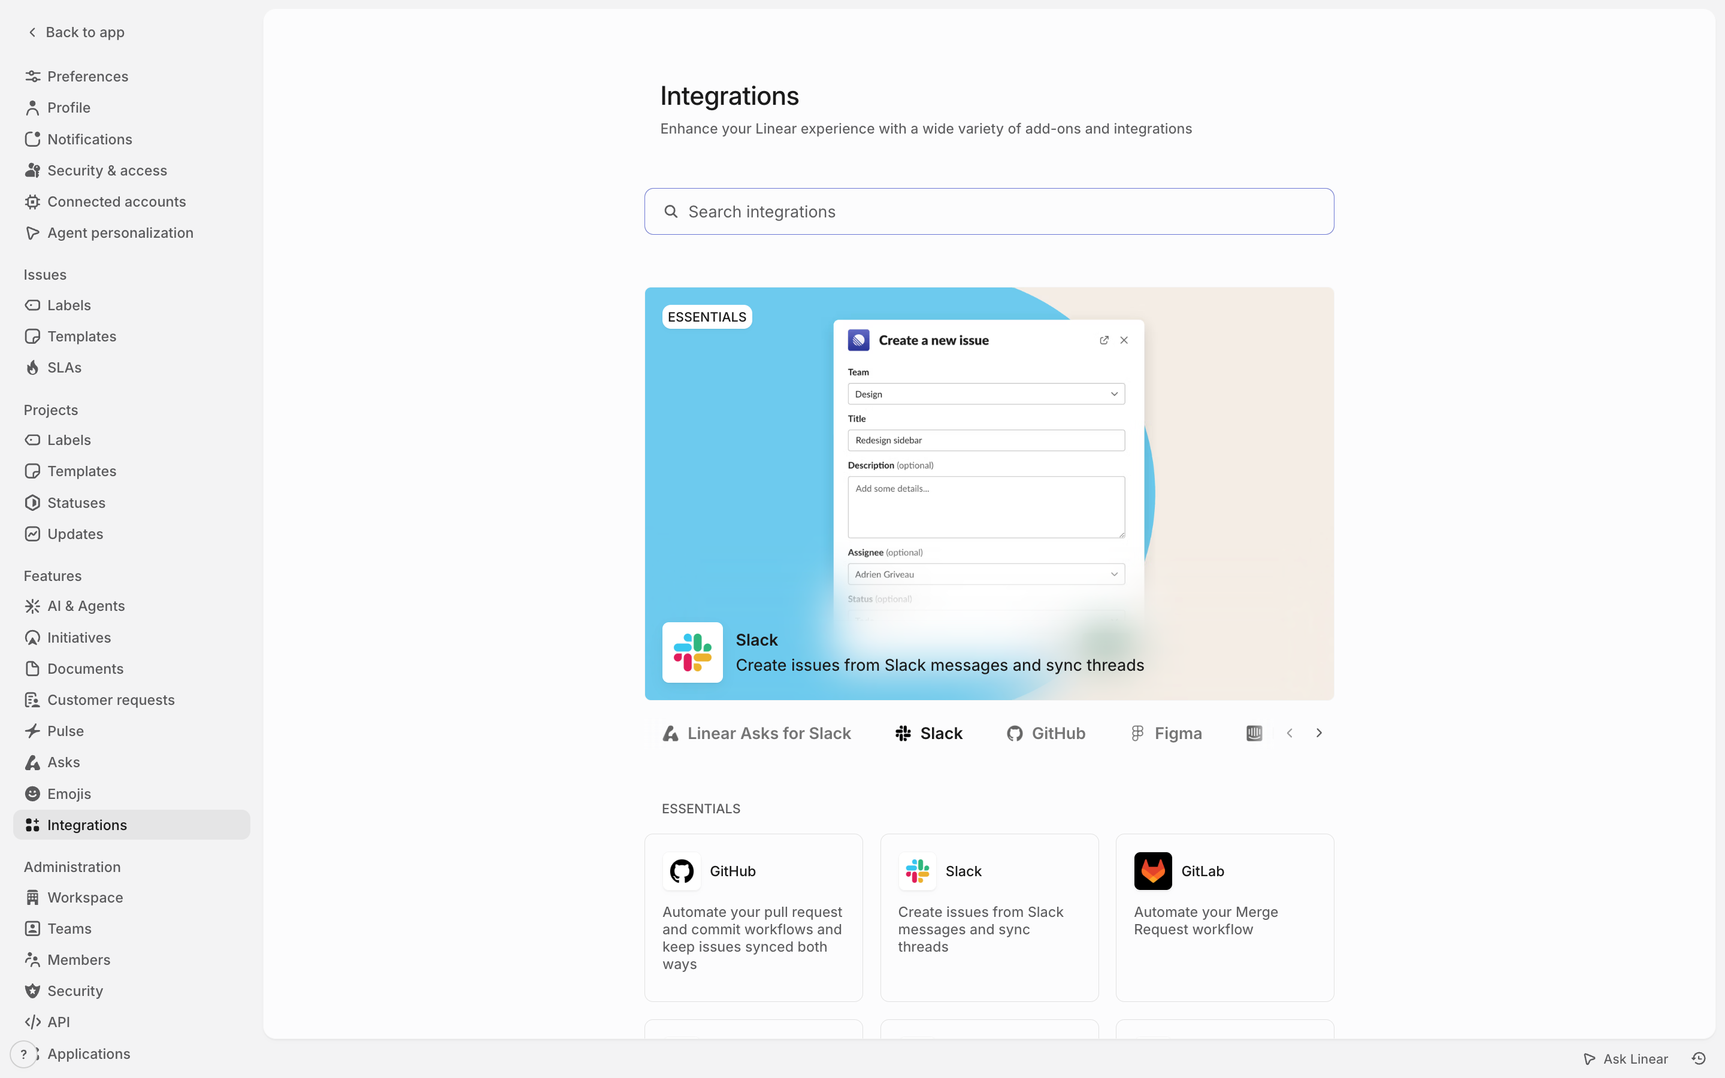Open Projects Labels page
The image size is (1725, 1078).
point(132,440)
